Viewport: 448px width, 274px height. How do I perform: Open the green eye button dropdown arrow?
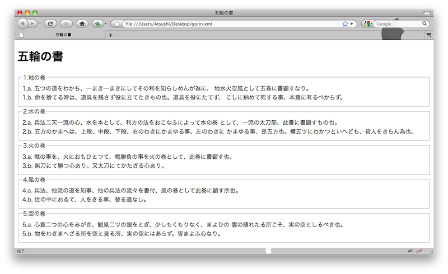tap(105, 23)
